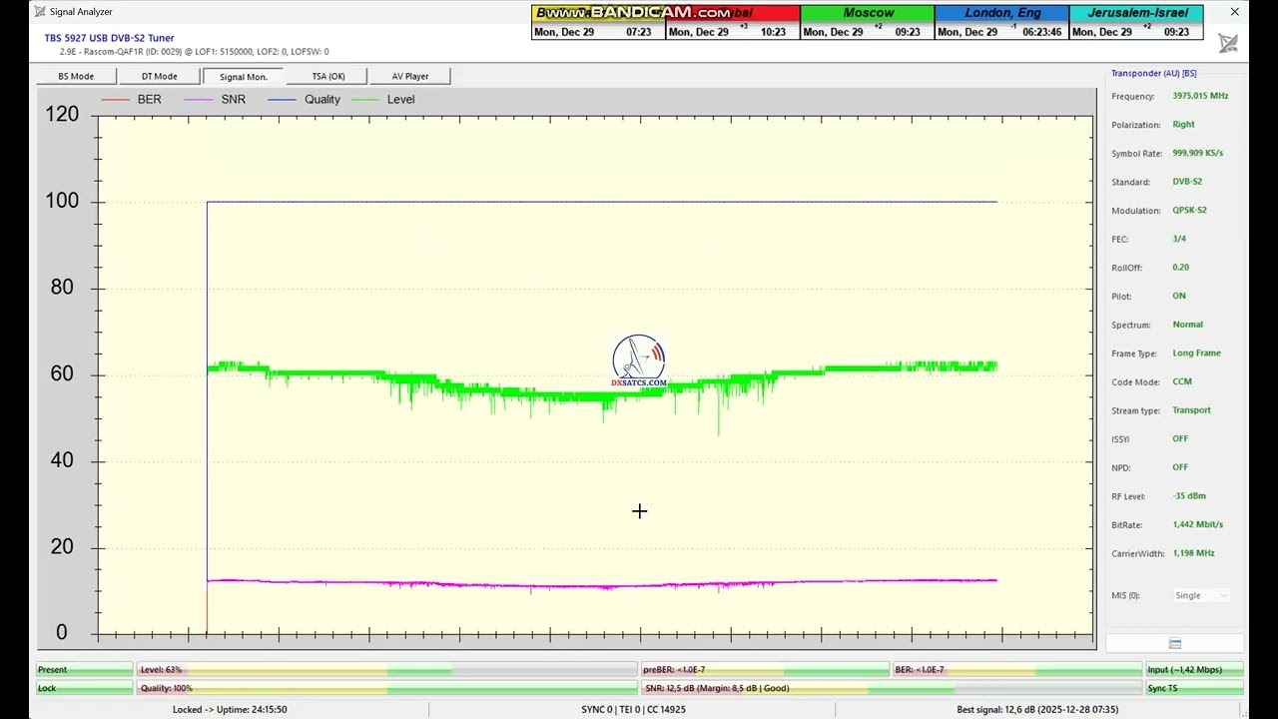Screen dimensions: 1278x719
Task: Click the TBS 5927 USB DVB-S2 Tuner title
Action: click(109, 38)
